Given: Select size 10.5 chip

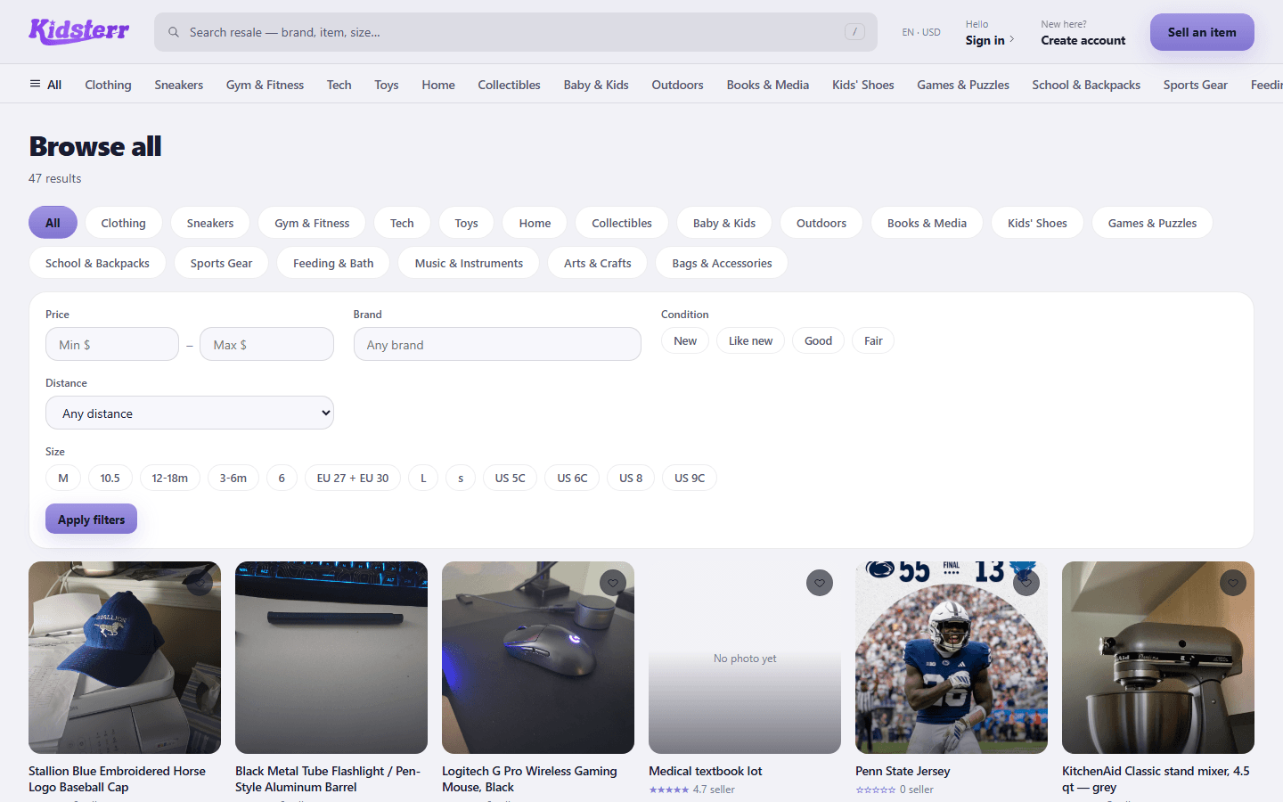Looking at the screenshot, I should click(x=110, y=478).
